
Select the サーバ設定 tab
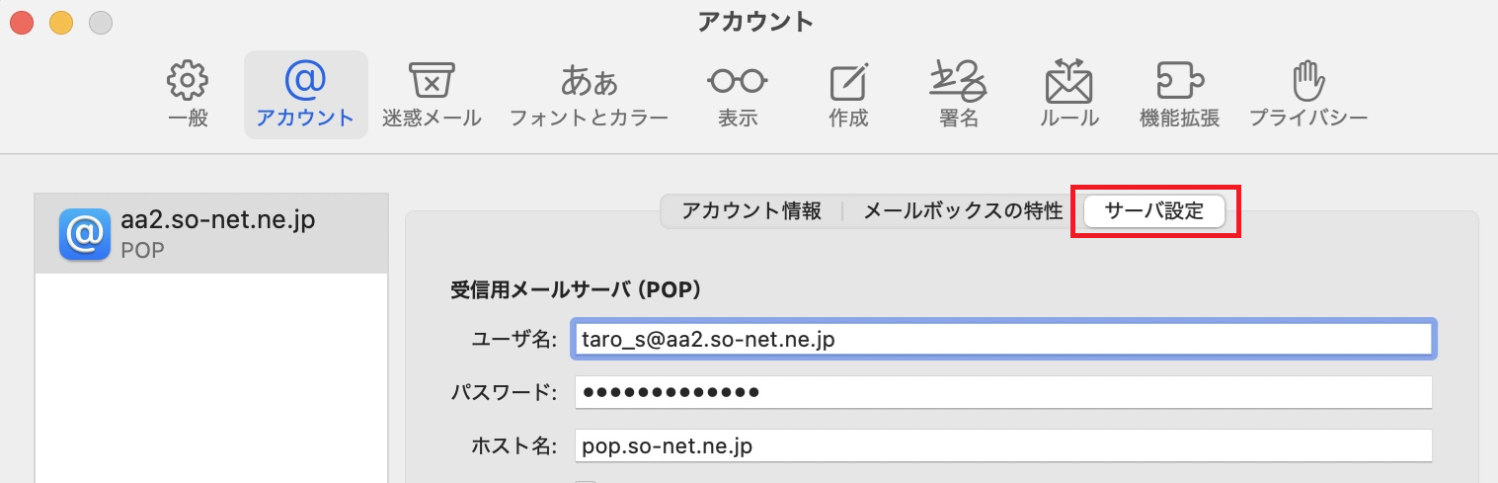tap(1154, 211)
